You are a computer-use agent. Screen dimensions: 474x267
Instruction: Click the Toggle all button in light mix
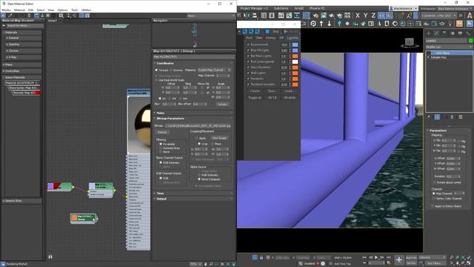pos(255,98)
